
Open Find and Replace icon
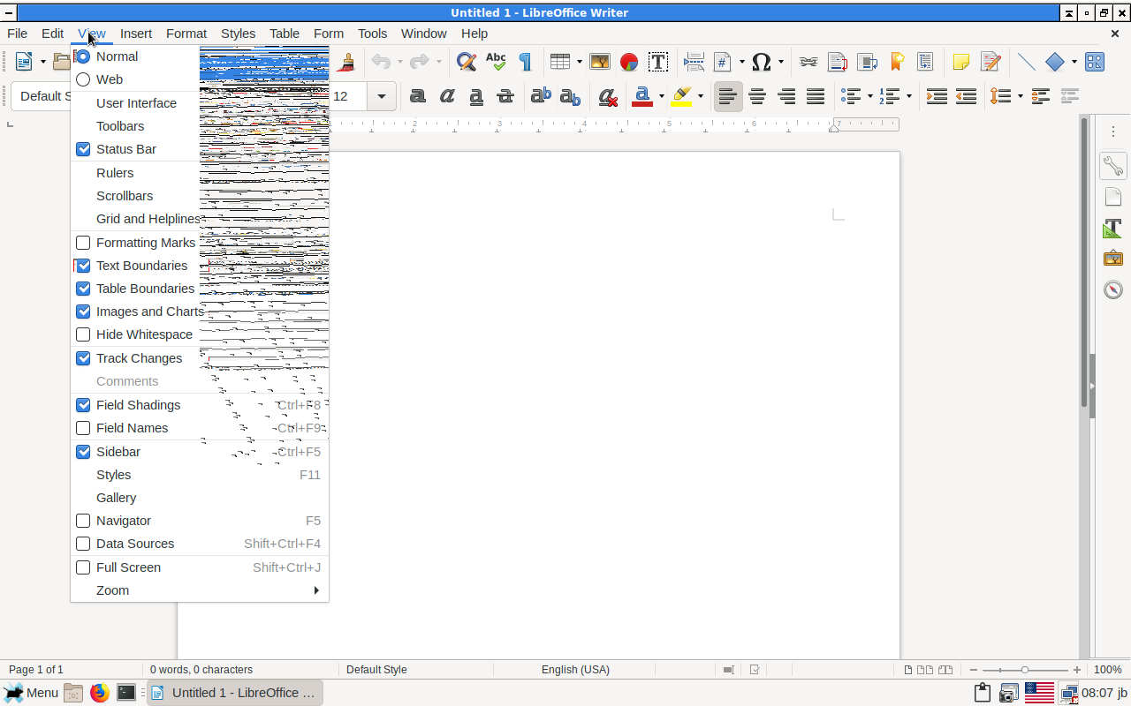point(467,62)
